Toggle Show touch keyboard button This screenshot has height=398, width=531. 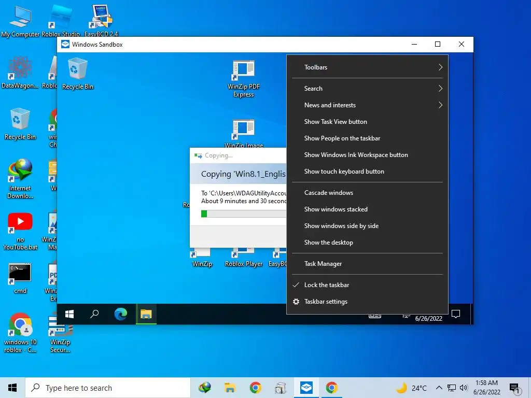[x=368, y=171]
